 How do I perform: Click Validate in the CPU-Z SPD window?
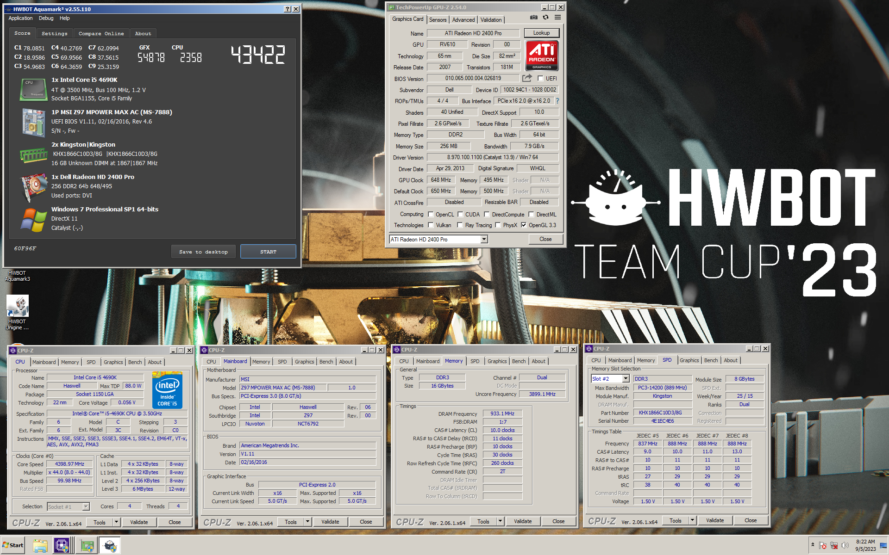[x=715, y=520]
